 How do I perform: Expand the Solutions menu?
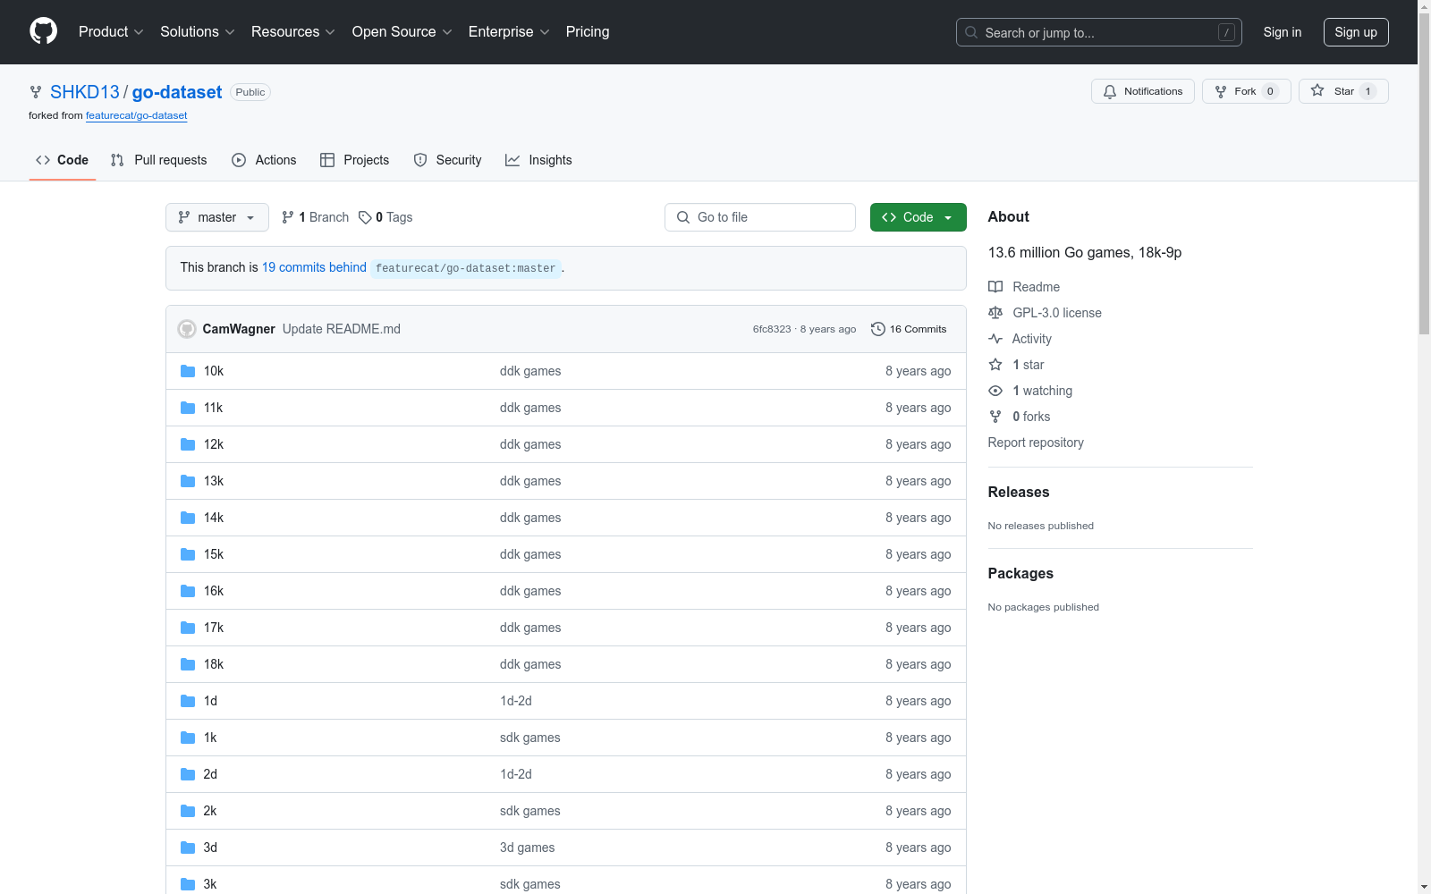pyautogui.click(x=197, y=32)
